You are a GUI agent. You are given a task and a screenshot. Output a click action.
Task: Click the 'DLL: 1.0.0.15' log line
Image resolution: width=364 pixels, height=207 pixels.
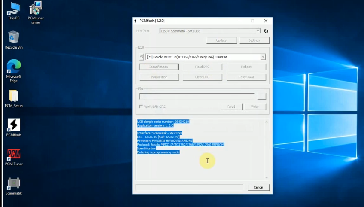158,137
